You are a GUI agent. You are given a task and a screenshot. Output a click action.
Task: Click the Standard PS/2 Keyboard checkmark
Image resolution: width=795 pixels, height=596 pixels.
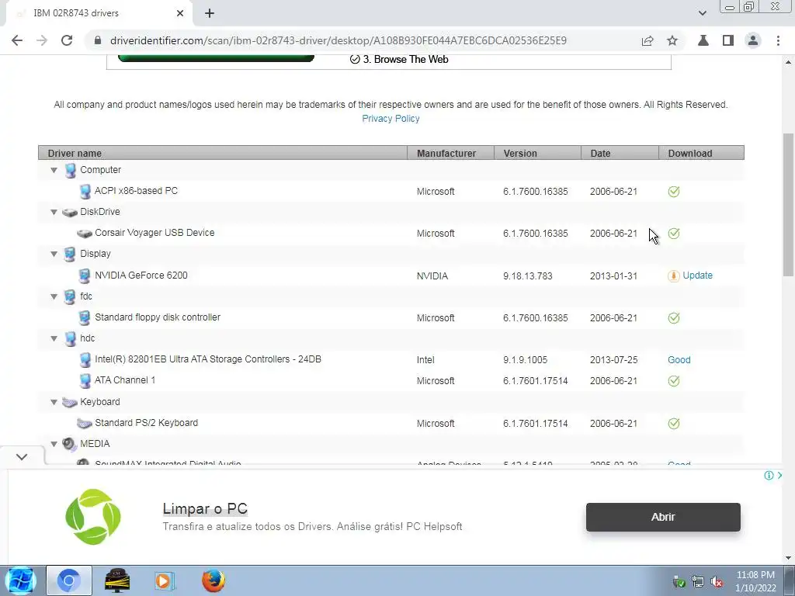pyautogui.click(x=674, y=424)
